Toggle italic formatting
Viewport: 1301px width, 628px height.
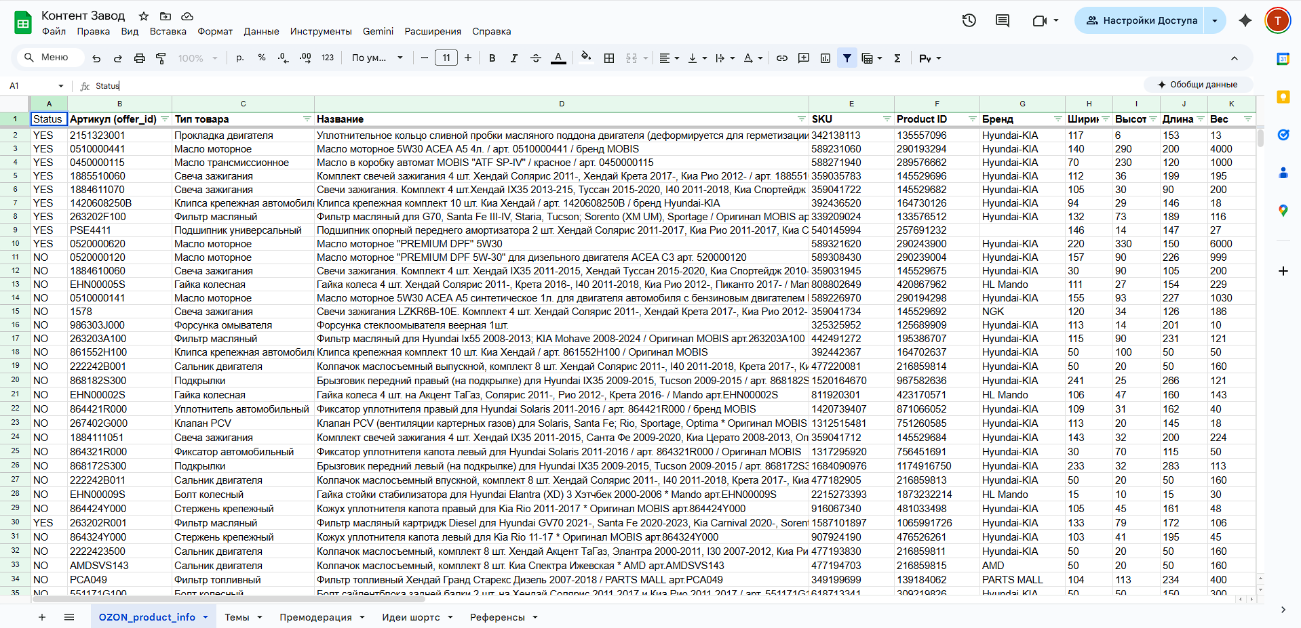click(514, 58)
